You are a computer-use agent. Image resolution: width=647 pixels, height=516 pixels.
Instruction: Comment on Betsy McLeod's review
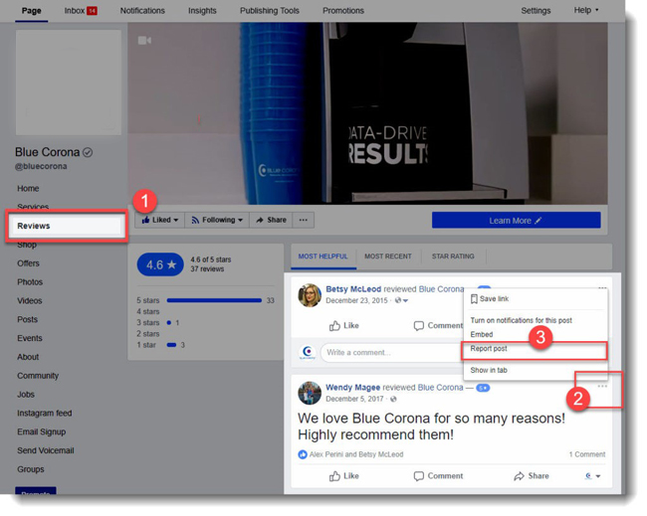(x=438, y=325)
